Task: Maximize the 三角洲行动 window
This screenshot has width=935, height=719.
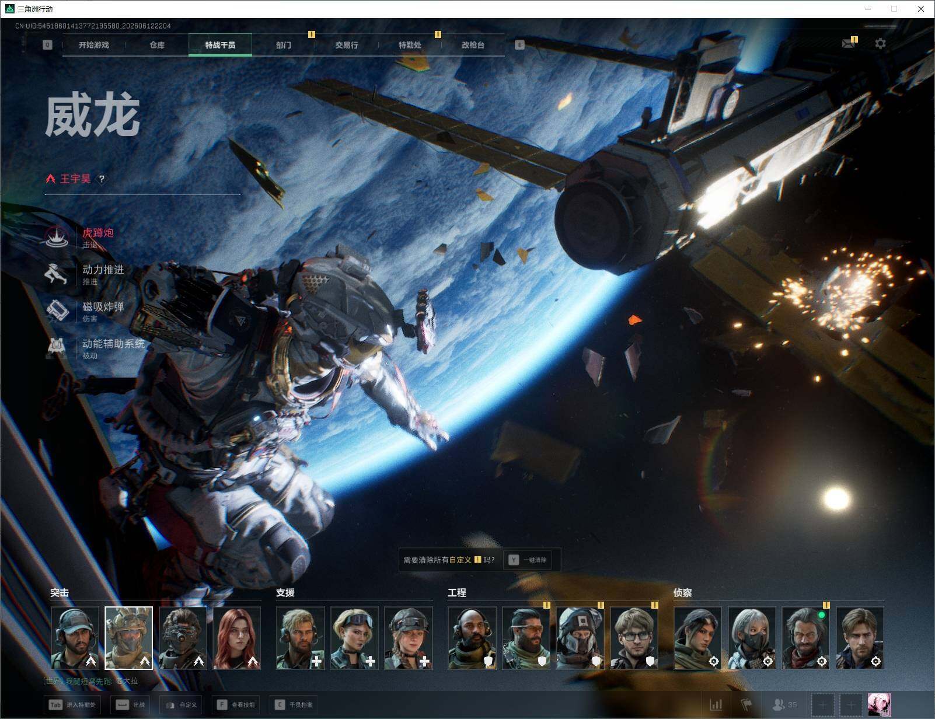Action: click(894, 9)
